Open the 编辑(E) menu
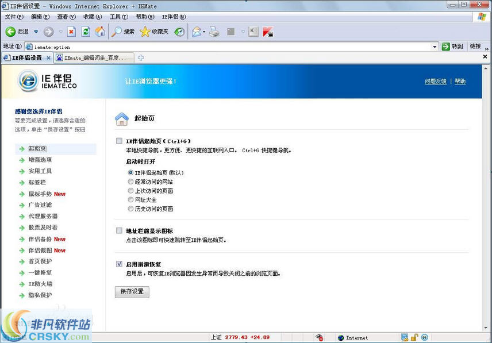 pyautogui.click(x=40, y=17)
